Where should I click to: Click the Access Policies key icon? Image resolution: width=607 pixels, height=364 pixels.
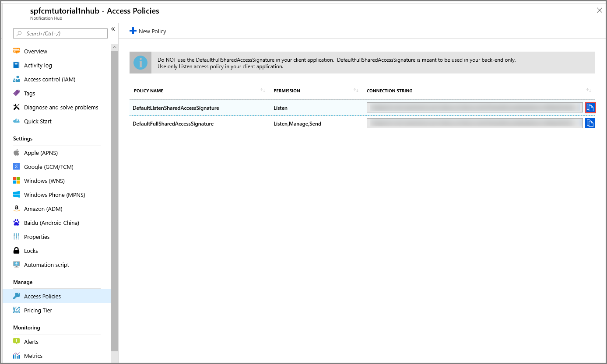17,296
